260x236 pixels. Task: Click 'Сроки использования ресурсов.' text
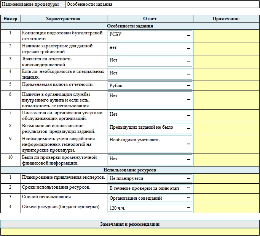click(x=56, y=187)
